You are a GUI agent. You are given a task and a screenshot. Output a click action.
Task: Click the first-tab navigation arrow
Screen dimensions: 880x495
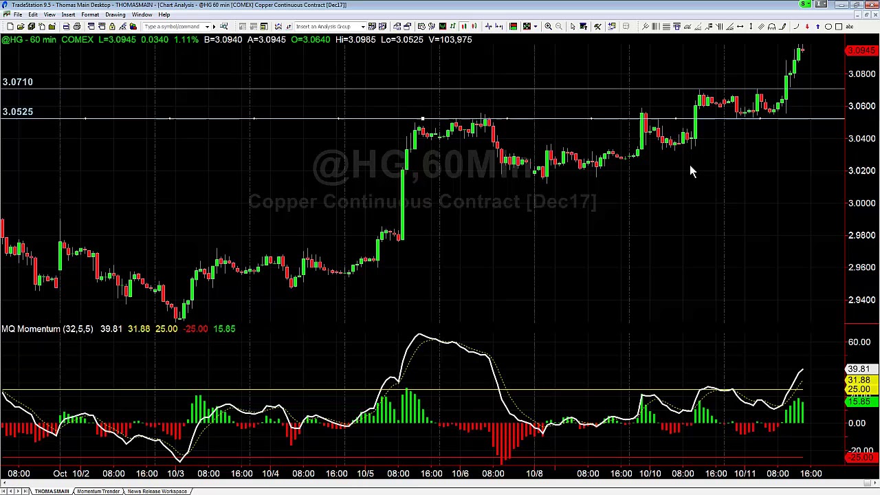pos(4,491)
